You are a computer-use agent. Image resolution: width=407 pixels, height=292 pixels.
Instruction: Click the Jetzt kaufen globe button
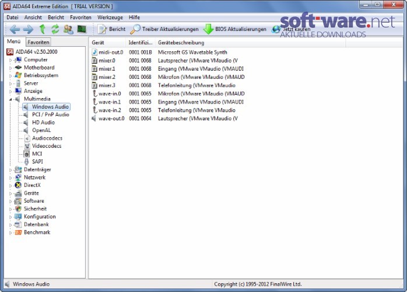point(291,29)
